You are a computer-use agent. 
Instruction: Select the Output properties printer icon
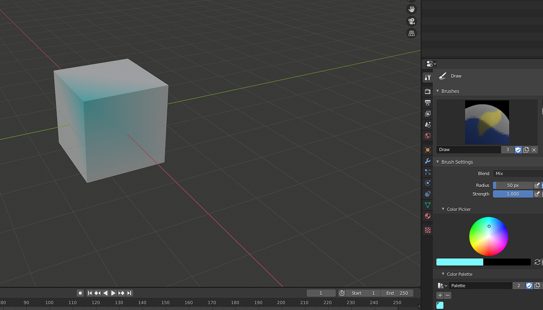pos(427,102)
